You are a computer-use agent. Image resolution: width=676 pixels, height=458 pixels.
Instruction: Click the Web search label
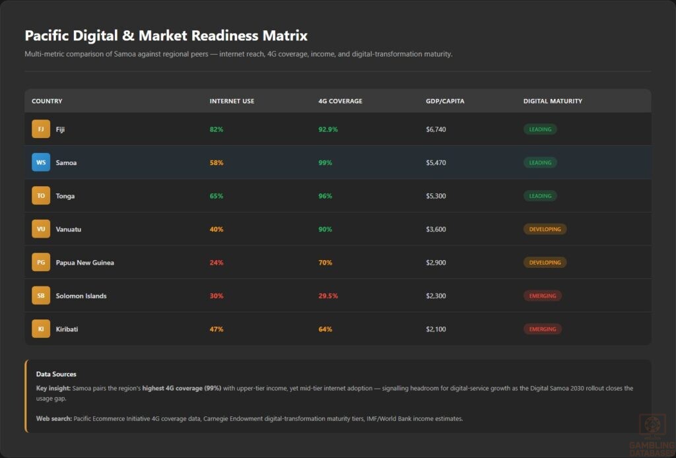(x=54, y=418)
